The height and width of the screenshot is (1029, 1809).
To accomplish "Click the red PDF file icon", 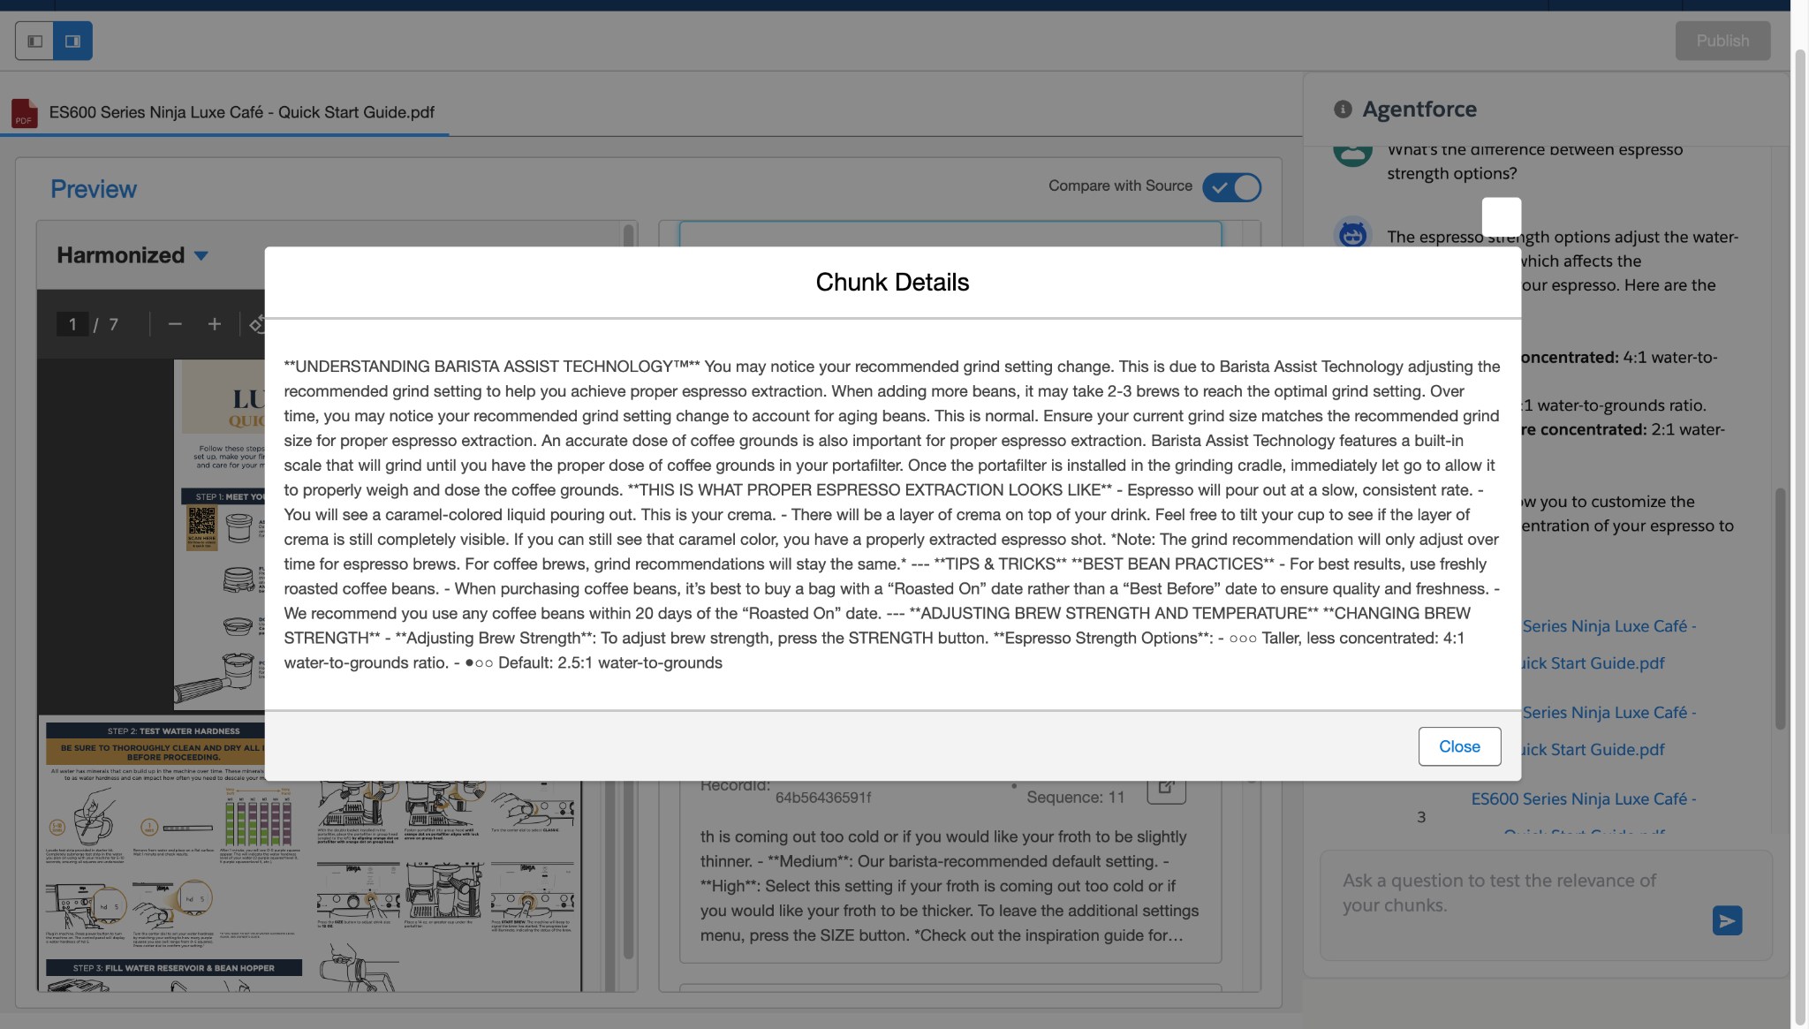I will [24, 113].
